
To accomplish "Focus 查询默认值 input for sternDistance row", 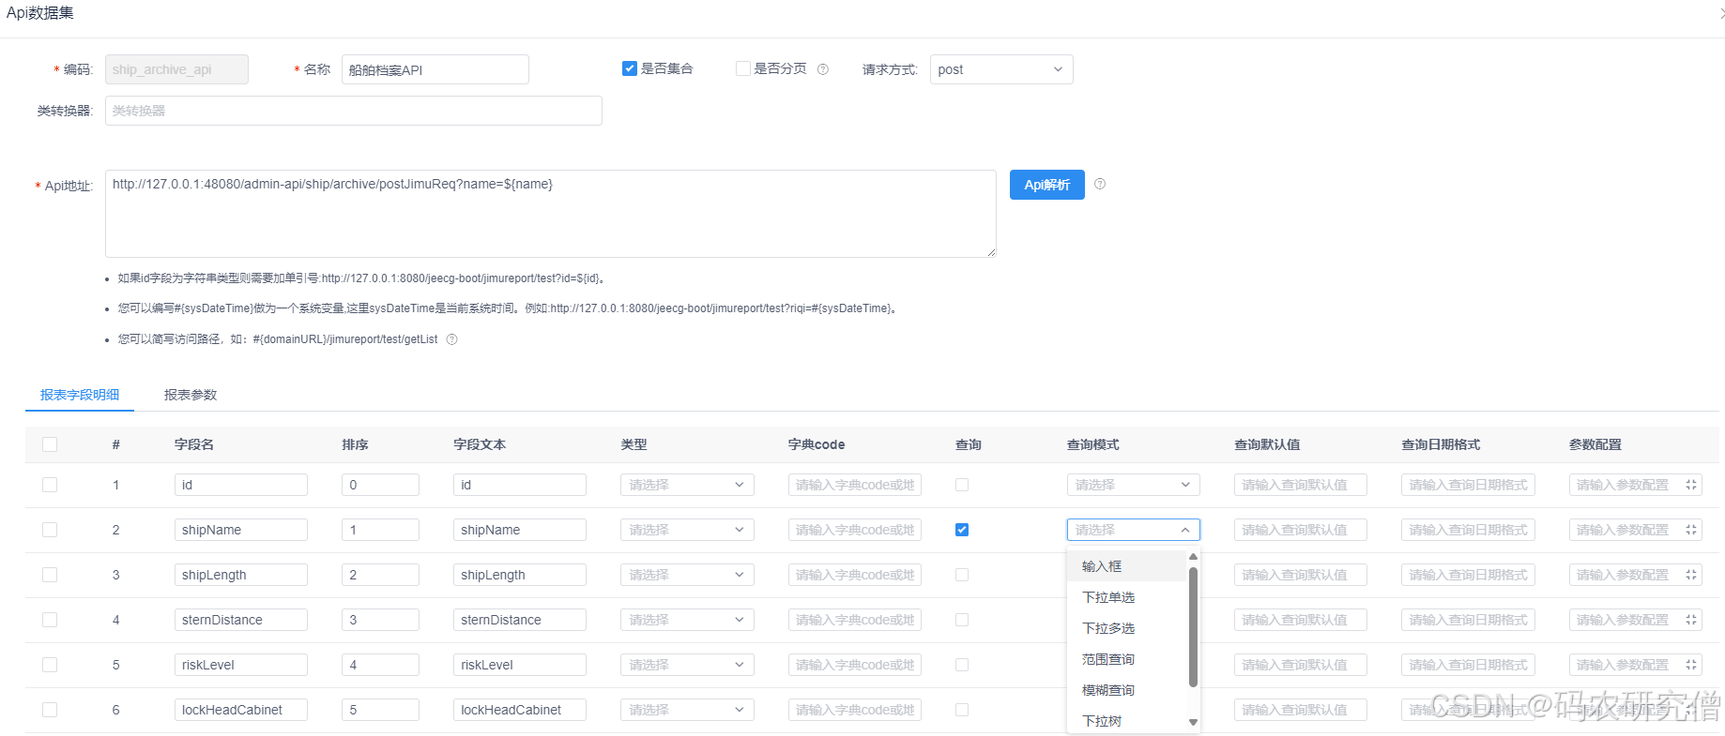I will click(1301, 620).
